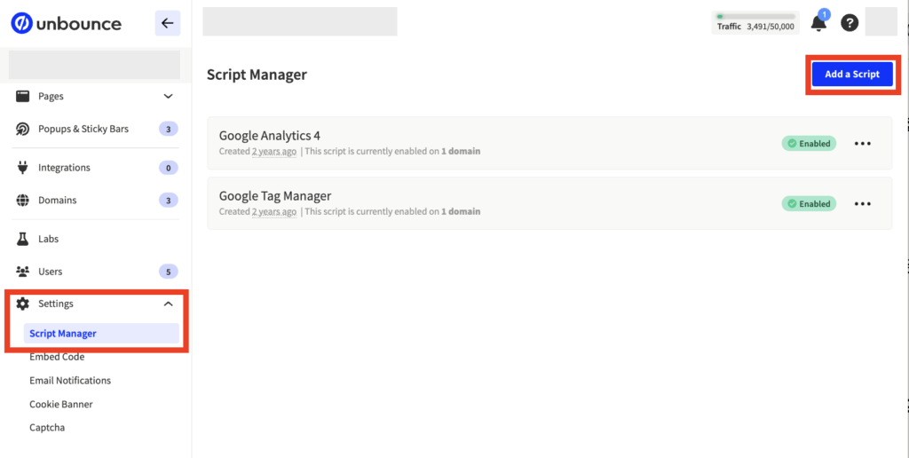Viewport: 909px width, 458px height.
Task: Select Embed Code in settings
Action: point(57,357)
